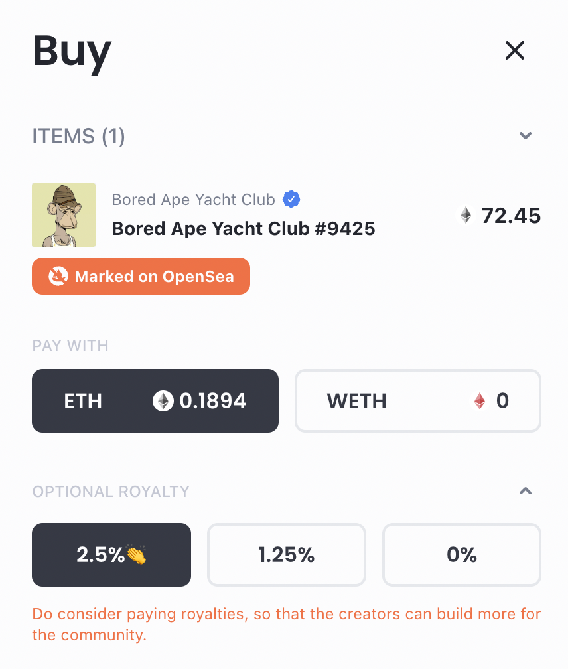This screenshot has height=669, width=568.
Task: Choose the 2.5% royalty option
Action: pyautogui.click(x=111, y=555)
